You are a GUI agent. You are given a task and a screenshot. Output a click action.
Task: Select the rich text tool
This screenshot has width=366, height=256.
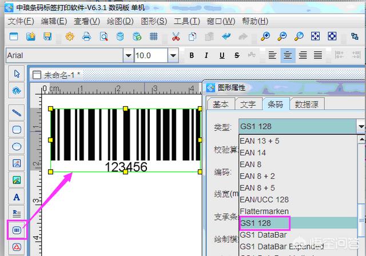click(x=17, y=213)
